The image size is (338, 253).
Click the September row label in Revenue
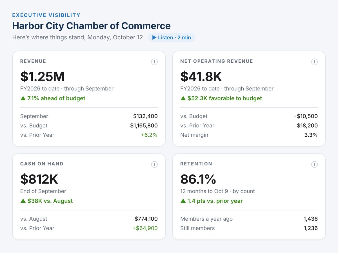(34, 116)
